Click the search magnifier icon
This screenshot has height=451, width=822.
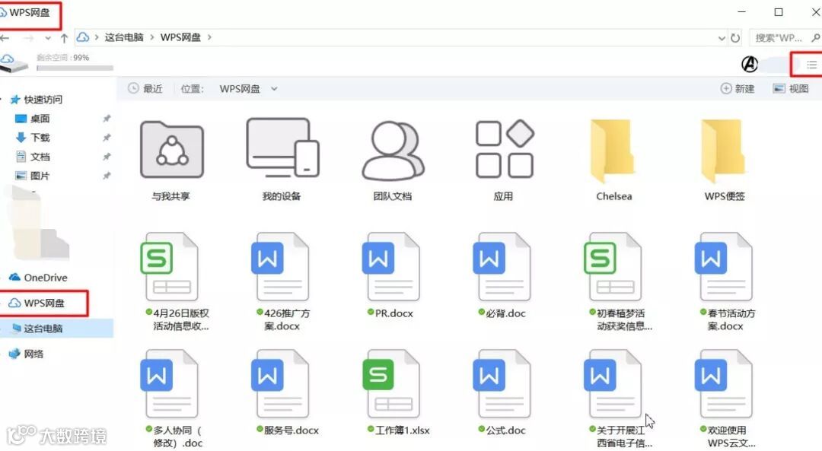coord(815,38)
